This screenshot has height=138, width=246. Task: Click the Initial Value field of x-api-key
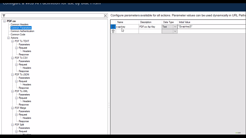(x=212, y=27)
